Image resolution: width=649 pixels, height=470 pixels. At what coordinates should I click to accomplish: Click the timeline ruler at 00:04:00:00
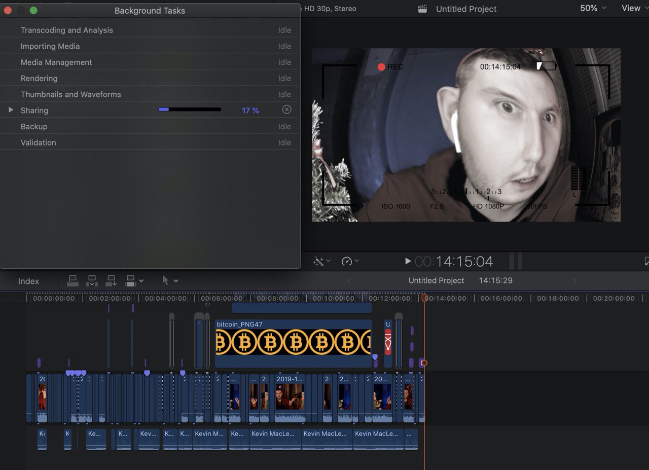165,299
